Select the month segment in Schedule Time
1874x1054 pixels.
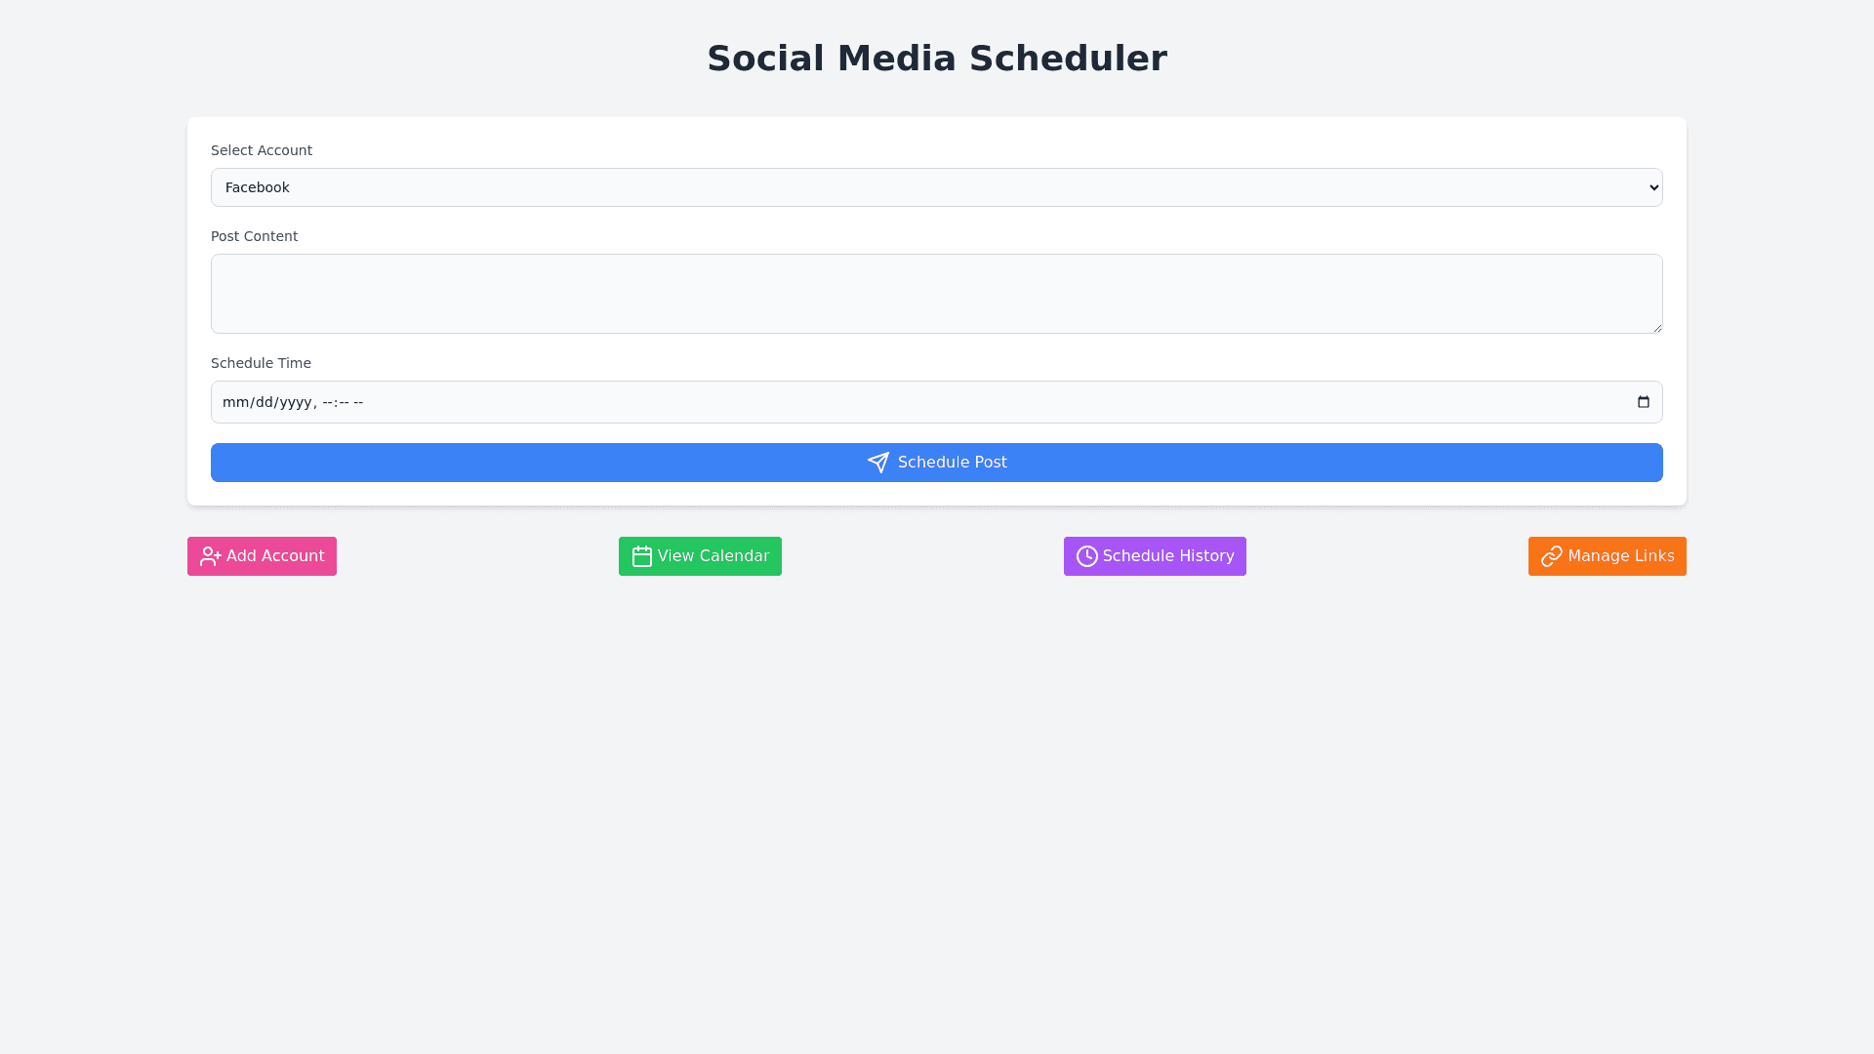pos(234,402)
